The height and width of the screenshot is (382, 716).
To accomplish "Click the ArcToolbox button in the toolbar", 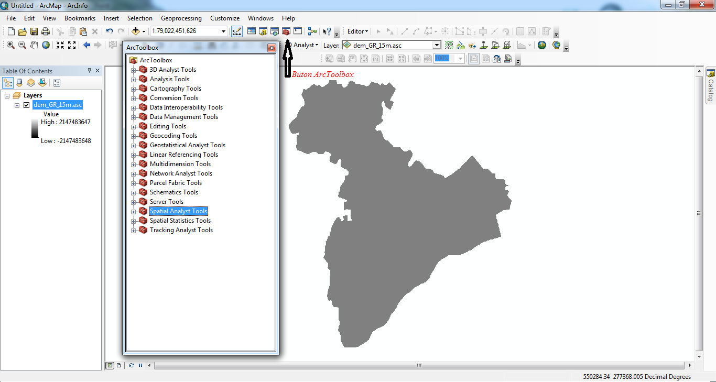I will tap(286, 31).
